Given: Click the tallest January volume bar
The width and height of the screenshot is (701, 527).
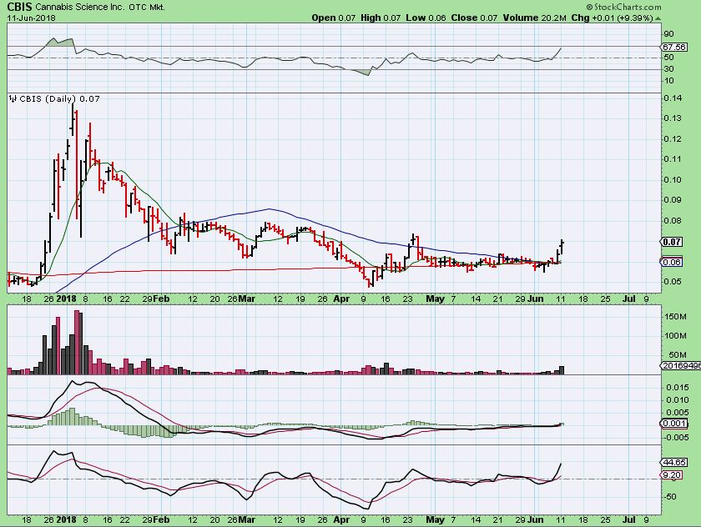Looking at the screenshot, I should pos(77,342).
